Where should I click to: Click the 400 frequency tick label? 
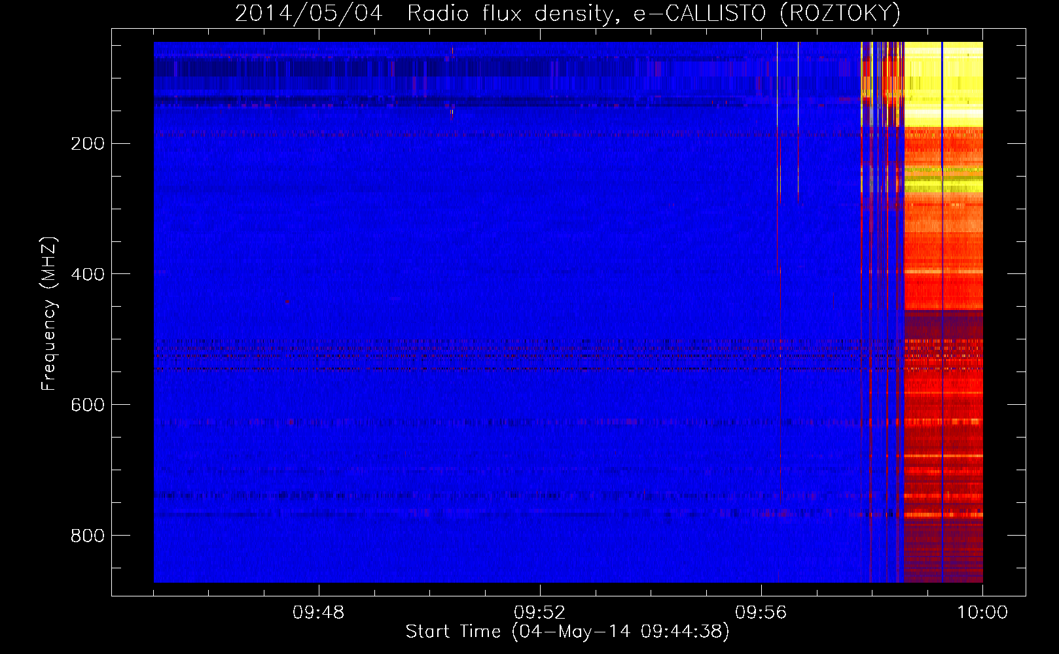coord(88,274)
